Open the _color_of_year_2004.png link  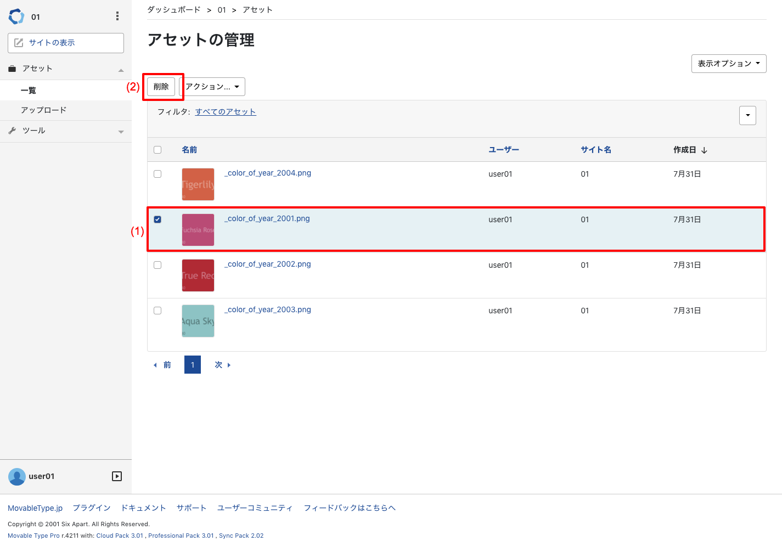[268, 173]
